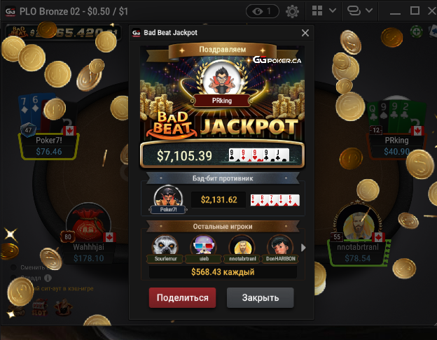The width and height of the screenshot is (437, 340).
Task: Select the DonHARIBON player avatar
Action: [280, 246]
